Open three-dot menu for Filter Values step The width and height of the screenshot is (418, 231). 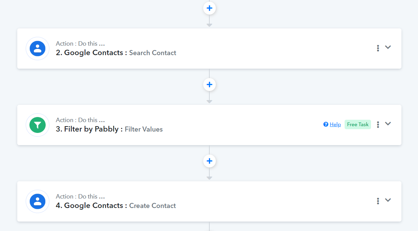coord(378,124)
